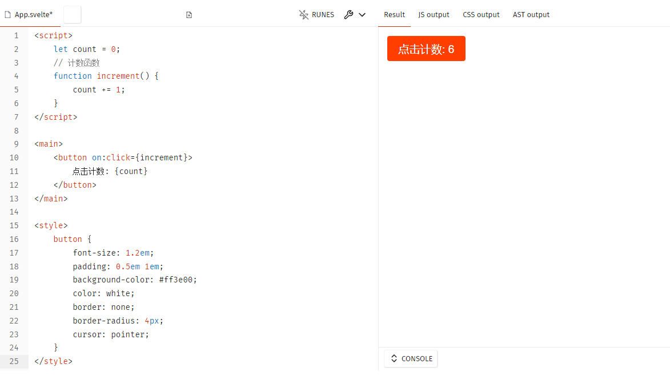670x392 pixels.
Task: Switch to the Result tab
Action: (x=394, y=15)
